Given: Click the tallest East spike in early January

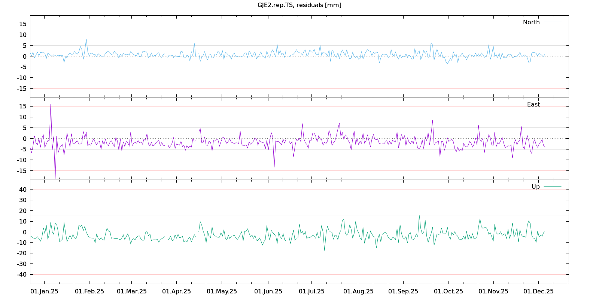Looking at the screenshot, I should click(x=51, y=105).
